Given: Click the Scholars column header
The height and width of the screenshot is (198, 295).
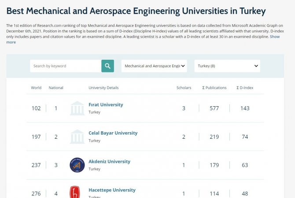Looking at the screenshot, I should 184,88.
